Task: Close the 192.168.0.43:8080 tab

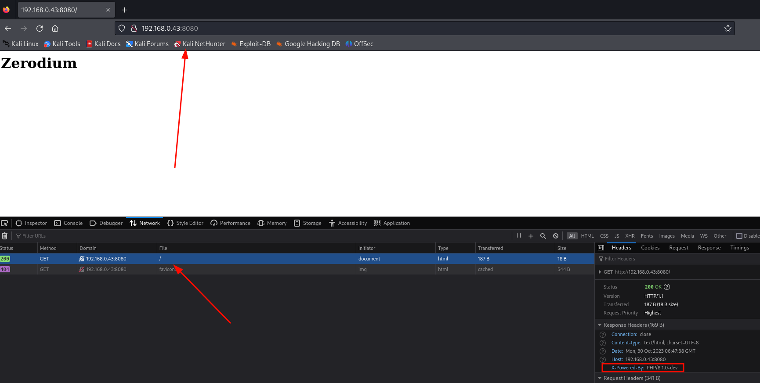Action: coord(108,10)
